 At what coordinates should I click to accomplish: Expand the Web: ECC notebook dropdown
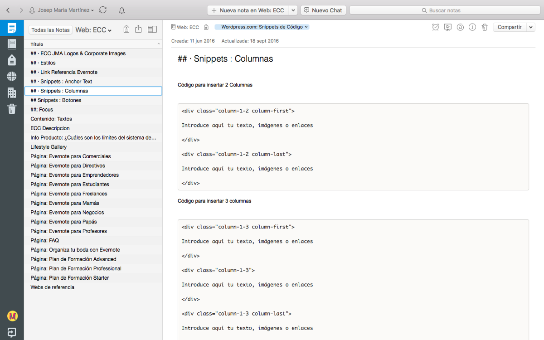(93, 30)
